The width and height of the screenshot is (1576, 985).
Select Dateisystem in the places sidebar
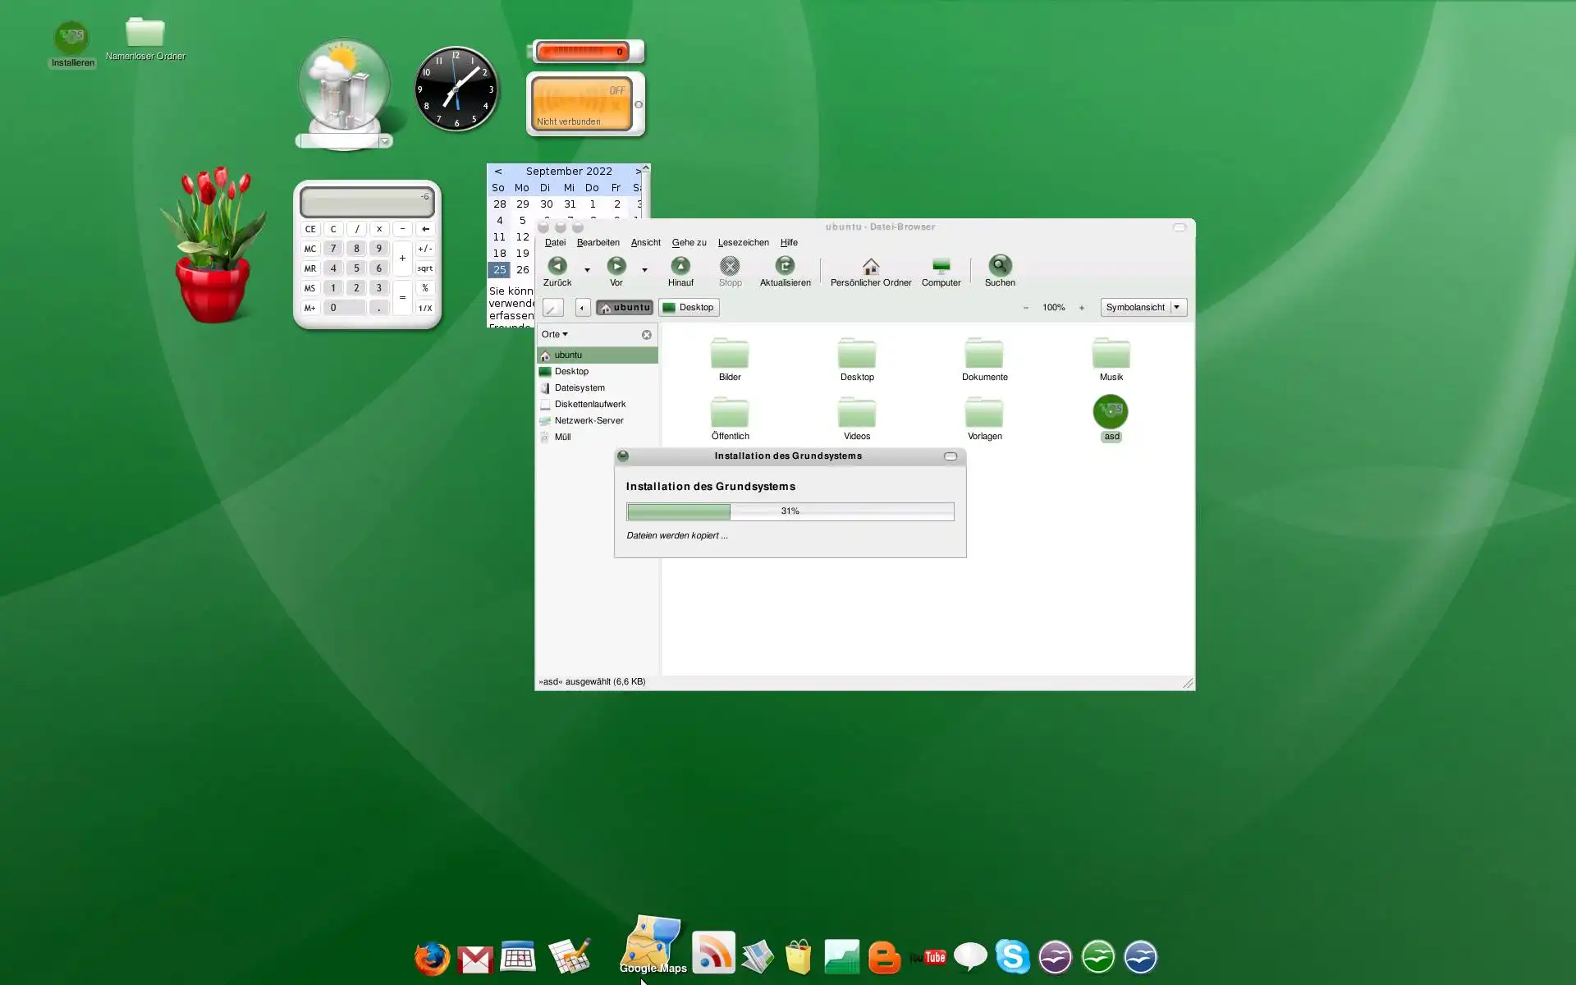coord(580,388)
